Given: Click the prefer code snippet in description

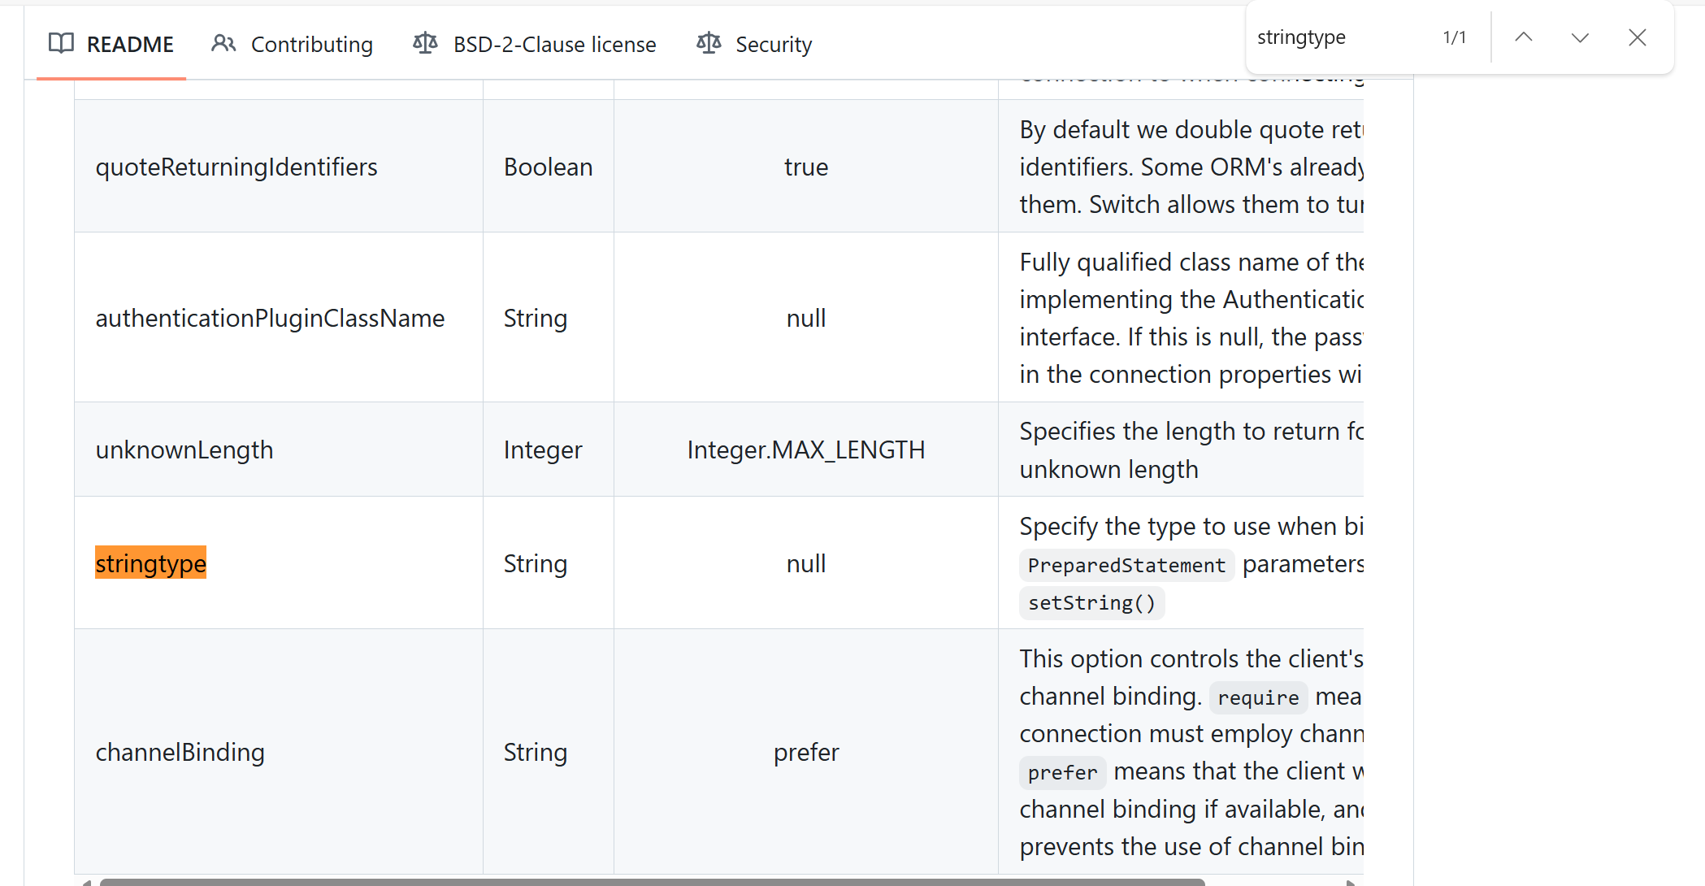Looking at the screenshot, I should [x=1062, y=772].
